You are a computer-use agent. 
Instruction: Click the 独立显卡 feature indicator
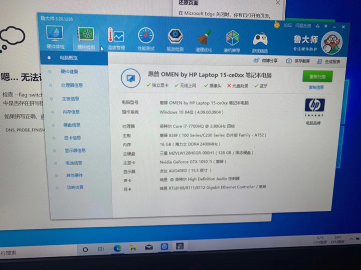point(157,85)
